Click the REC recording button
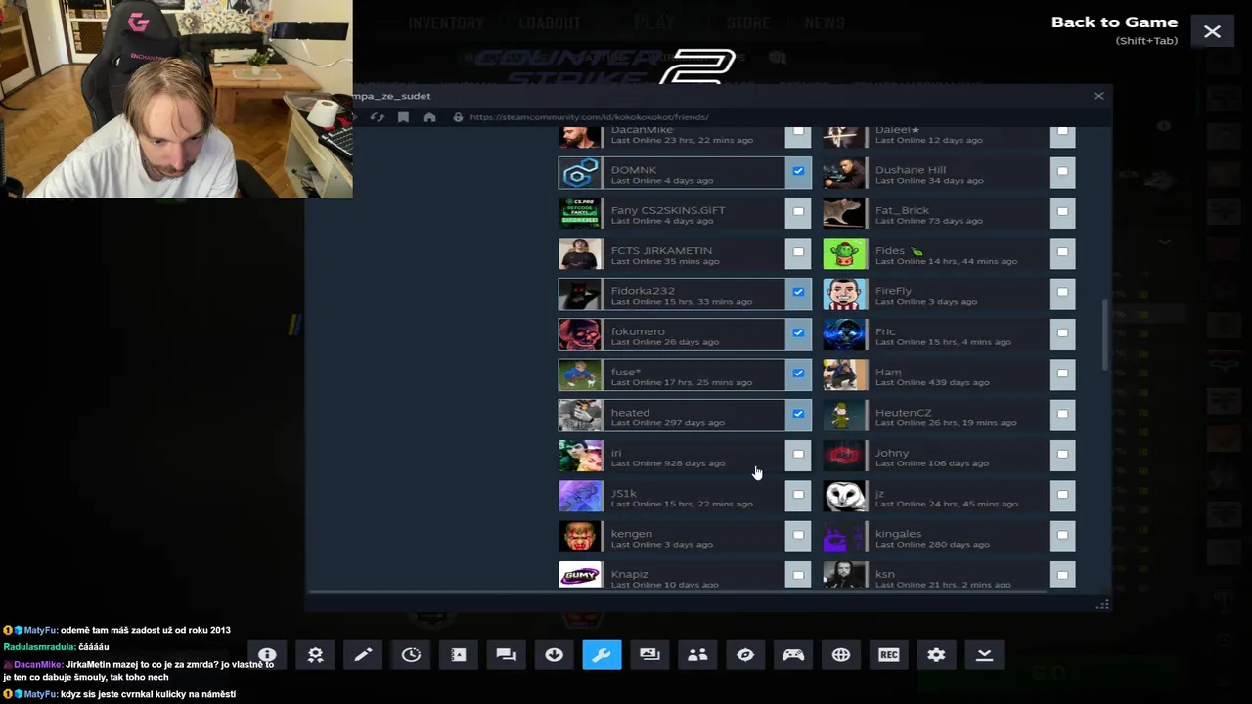 pyautogui.click(x=888, y=655)
